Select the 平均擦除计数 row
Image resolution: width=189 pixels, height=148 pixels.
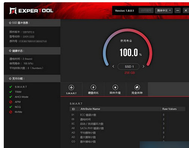pyautogui.click(x=127, y=133)
